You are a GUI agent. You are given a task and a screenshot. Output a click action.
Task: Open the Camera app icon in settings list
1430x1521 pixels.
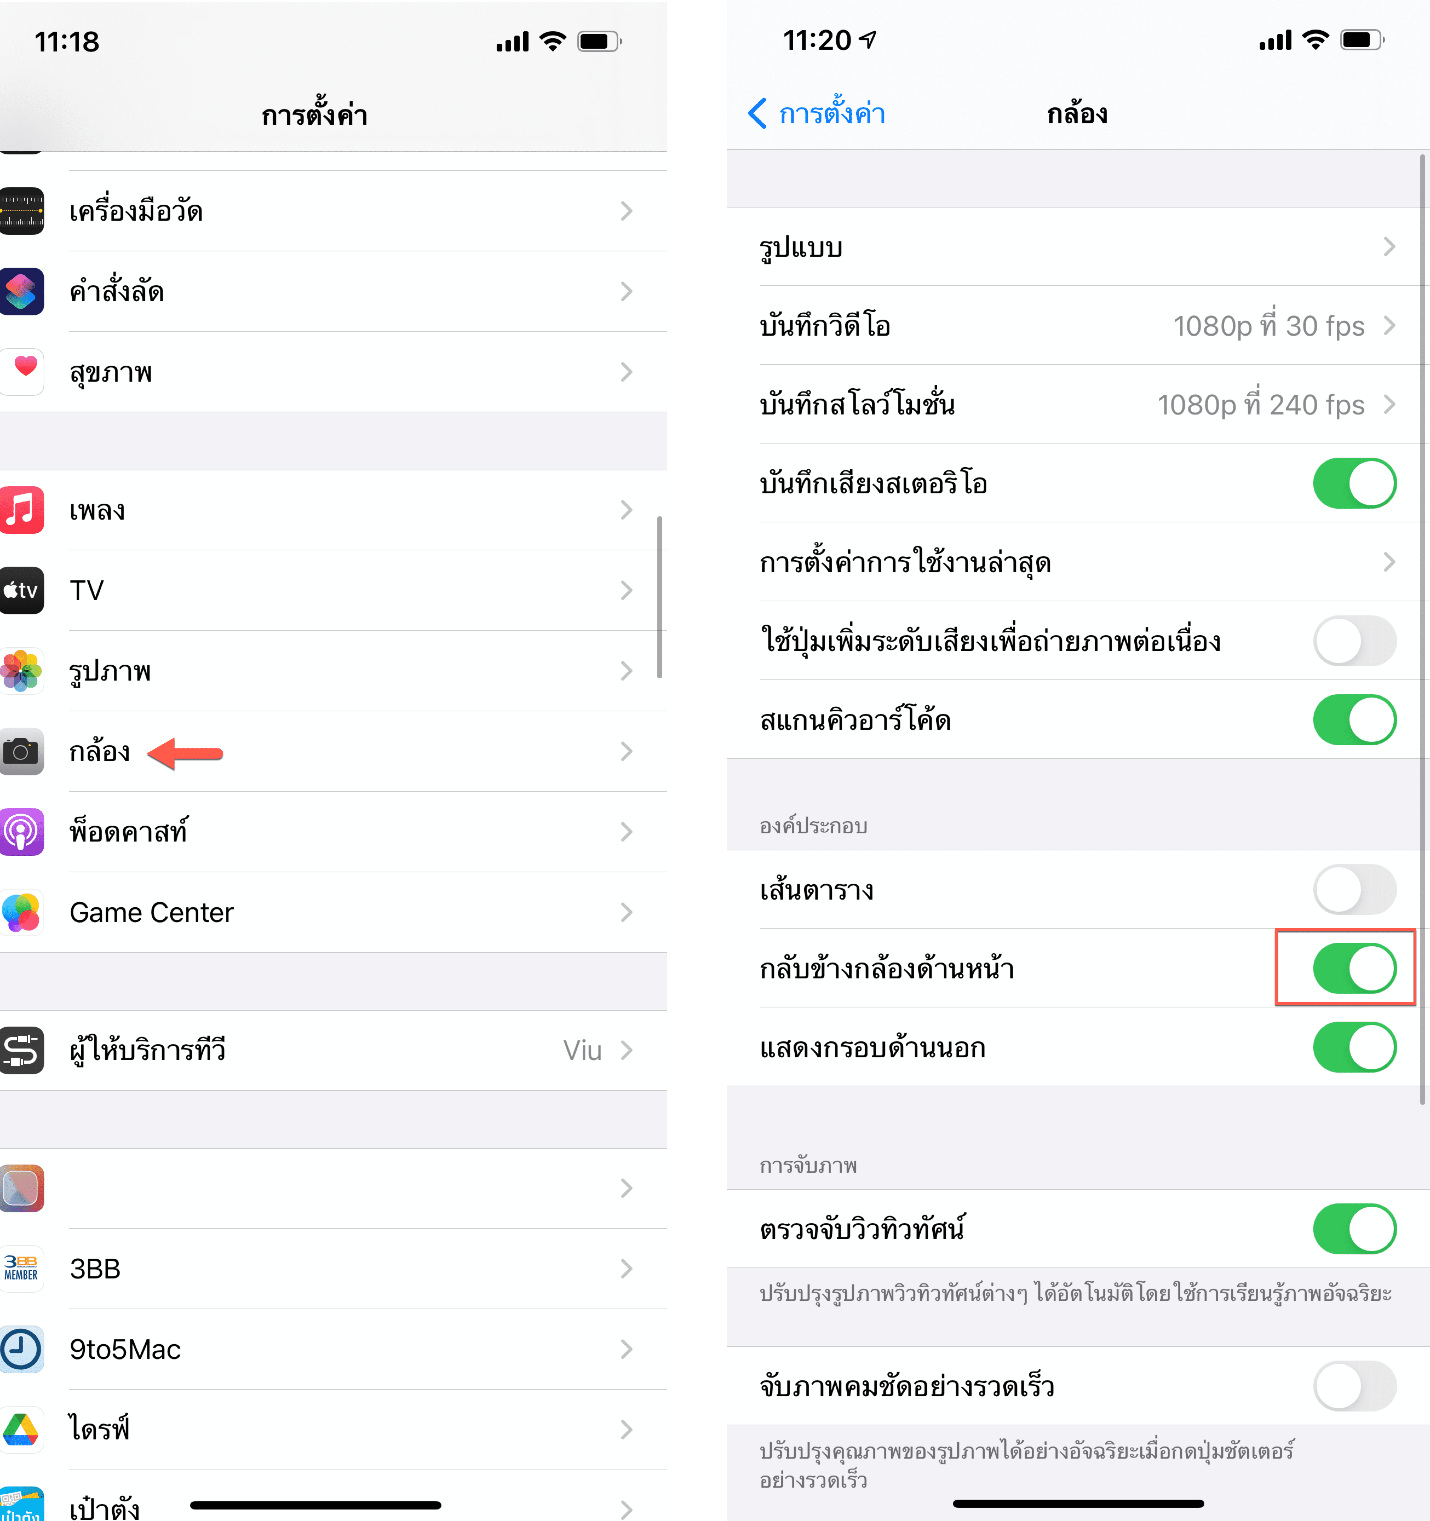[x=21, y=751]
